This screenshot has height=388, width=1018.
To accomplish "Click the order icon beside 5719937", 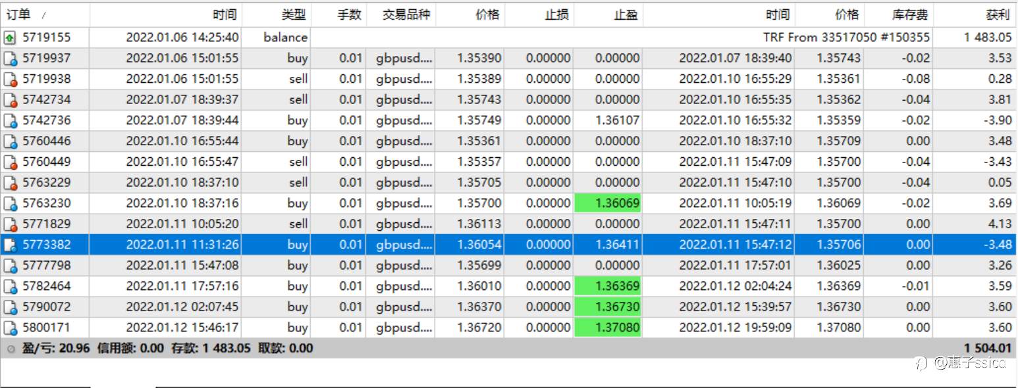I will pyautogui.click(x=10, y=59).
